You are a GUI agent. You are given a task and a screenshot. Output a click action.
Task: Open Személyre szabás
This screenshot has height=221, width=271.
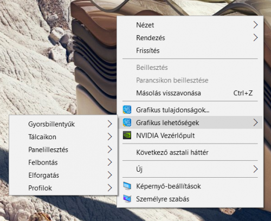tap(190, 199)
